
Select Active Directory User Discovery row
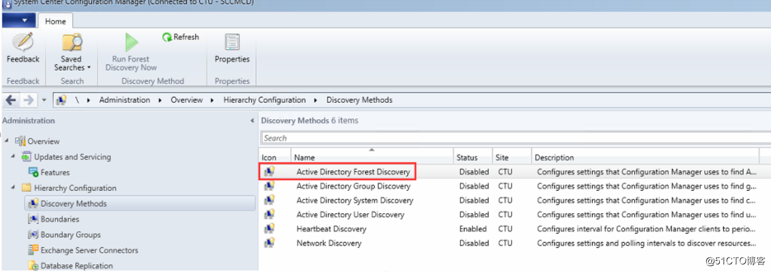516,214
